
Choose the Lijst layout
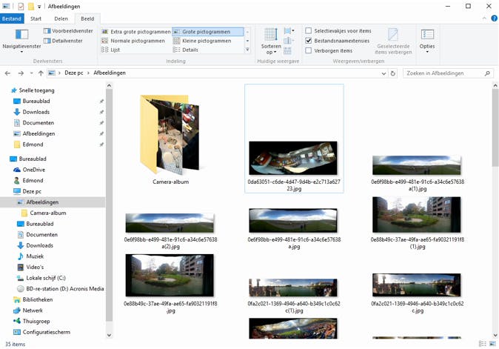click(111, 50)
